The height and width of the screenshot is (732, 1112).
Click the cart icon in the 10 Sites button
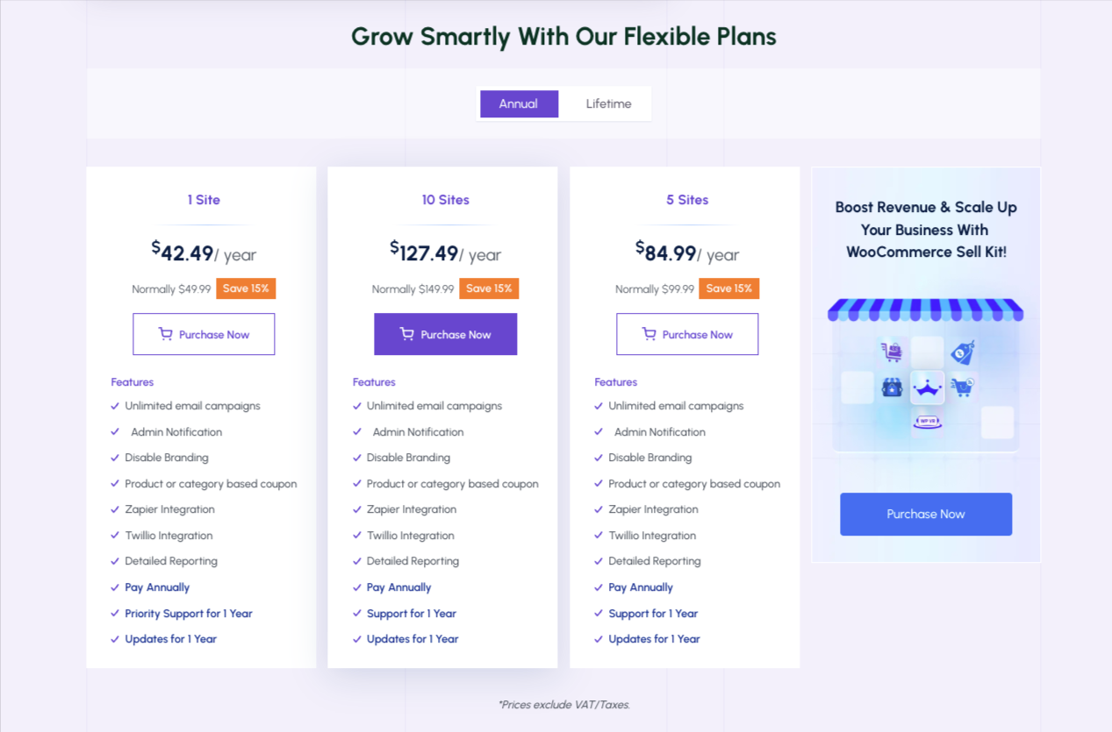coord(406,334)
